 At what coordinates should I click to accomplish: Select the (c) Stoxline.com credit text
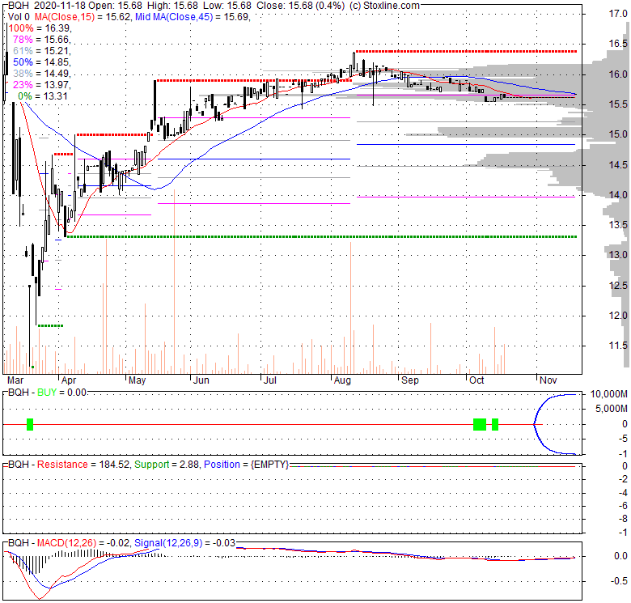click(384, 6)
